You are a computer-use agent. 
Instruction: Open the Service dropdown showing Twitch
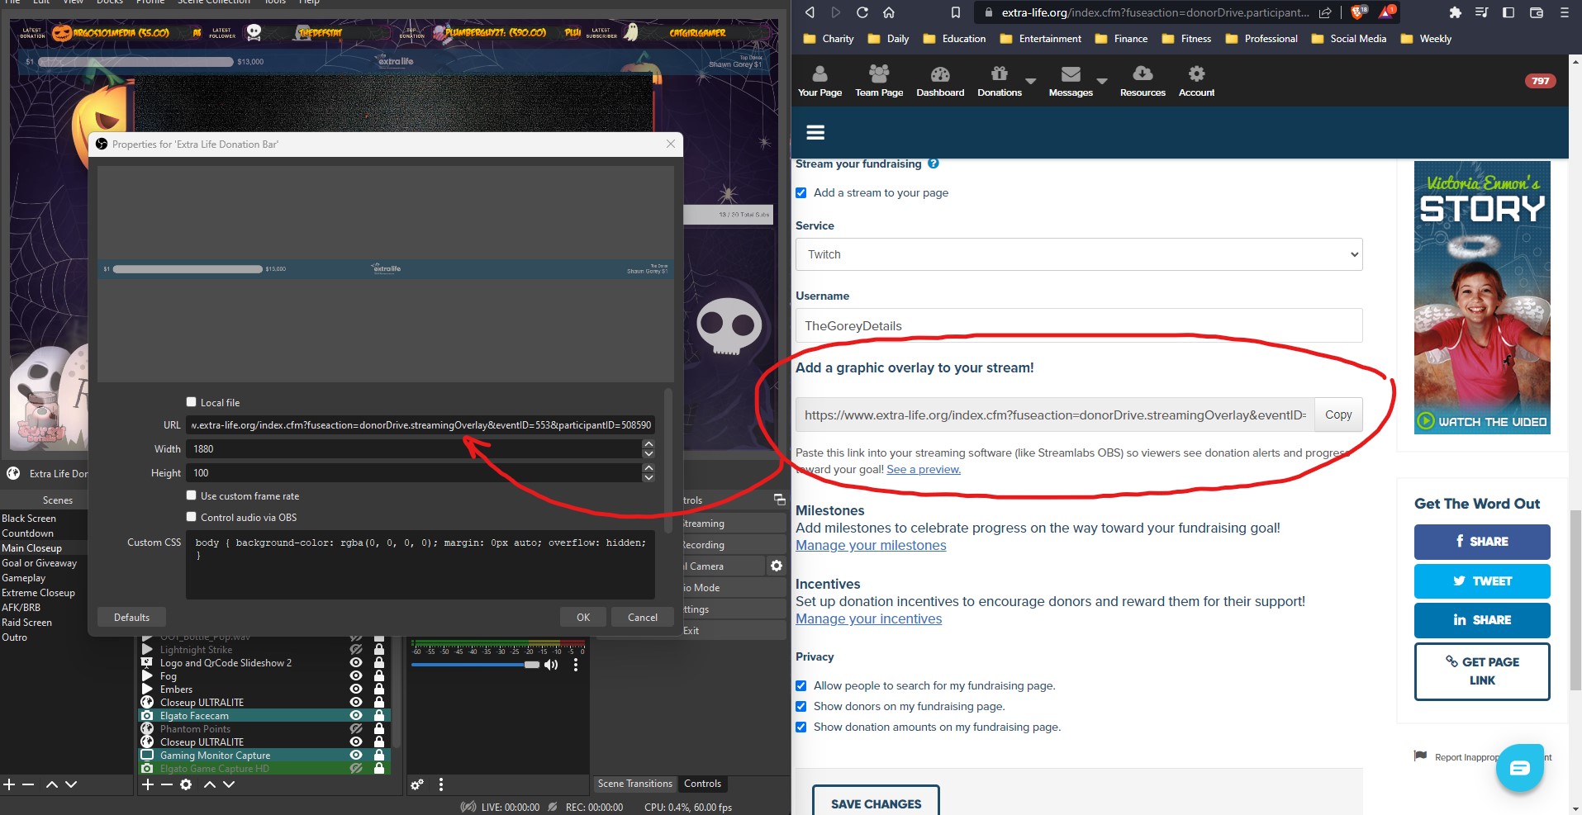(x=1079, y=254)
